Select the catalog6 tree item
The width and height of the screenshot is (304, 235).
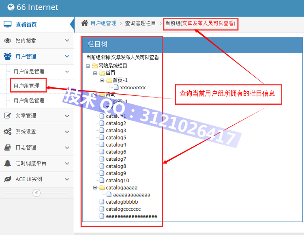click(116, 152)
